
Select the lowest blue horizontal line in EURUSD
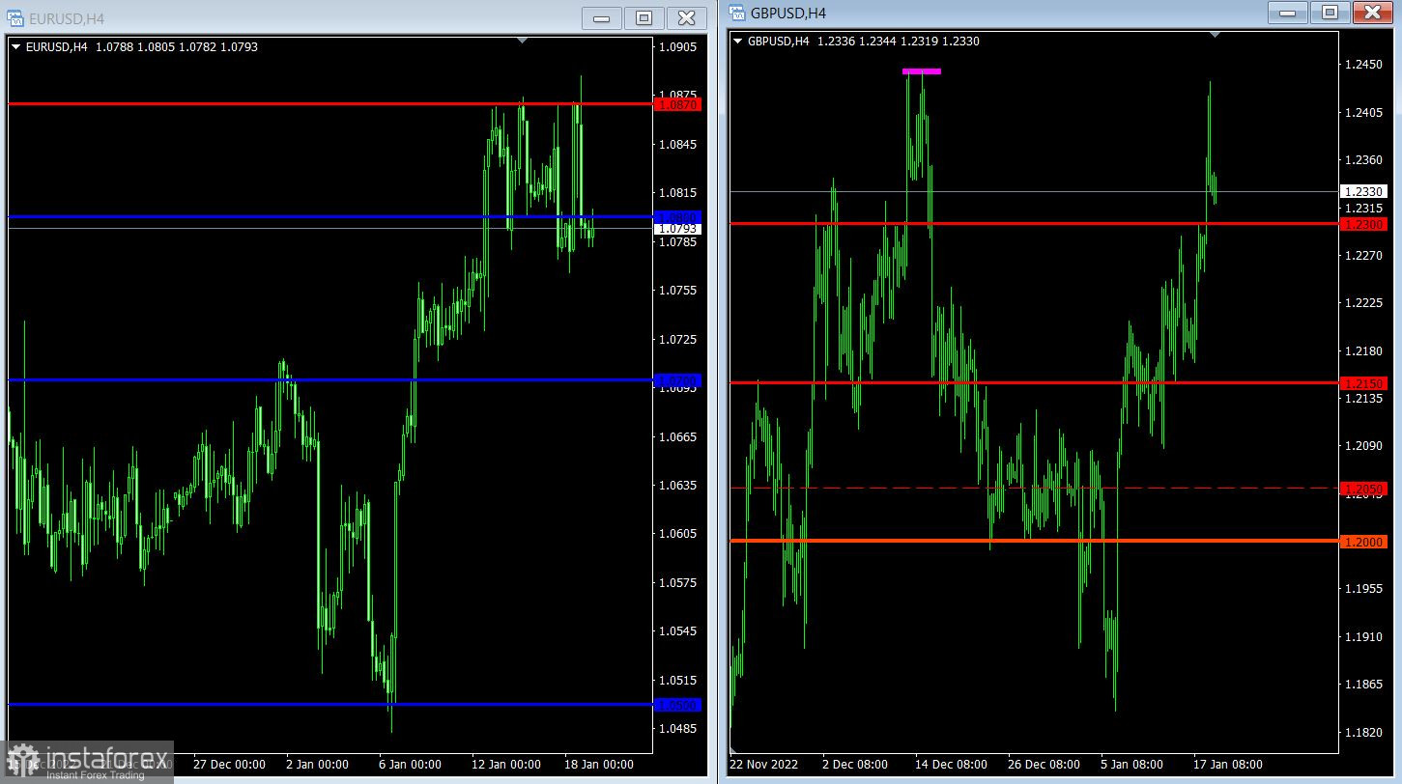pos(329,705)
